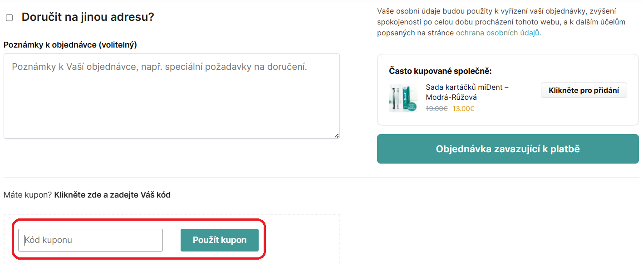Click the Často kupované společně heading
Image resolution: width=643 pixels, height=266 pixels.
(440, 71)
